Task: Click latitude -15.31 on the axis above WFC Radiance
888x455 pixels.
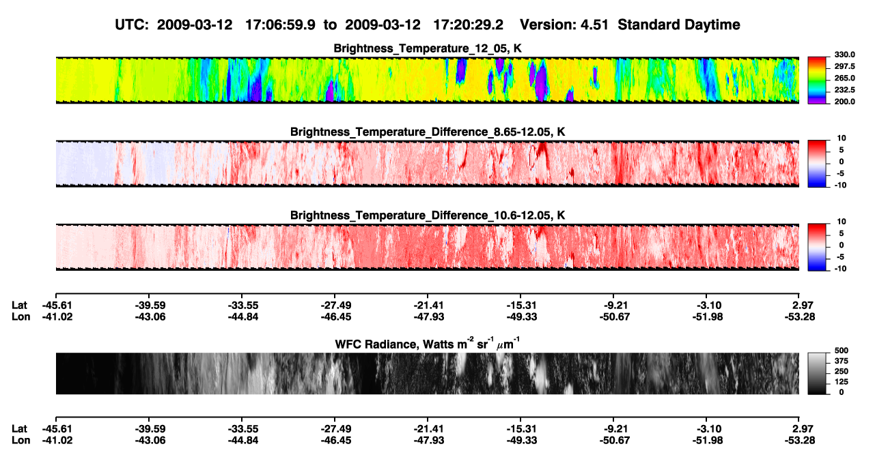Action: point(521,306)
